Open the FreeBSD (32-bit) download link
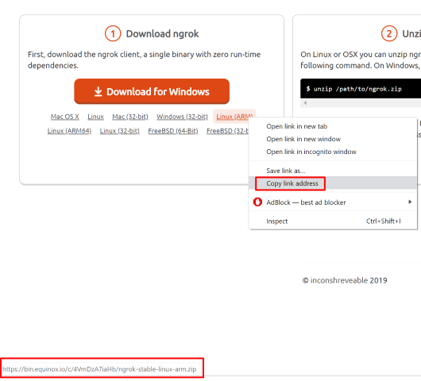The height and width of the screenshot is (381, 421). [x=227, y=131]
